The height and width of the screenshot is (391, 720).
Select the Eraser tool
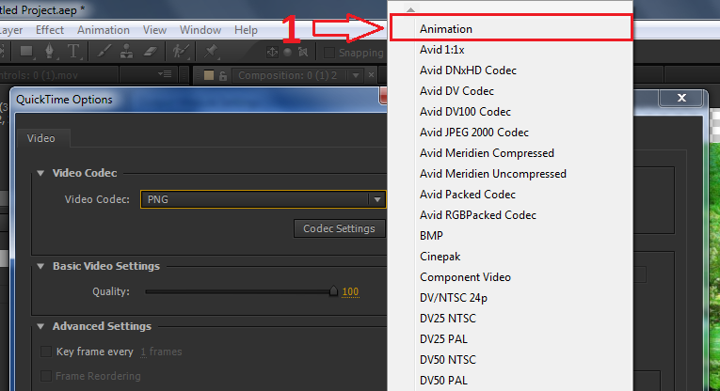point(151,52)
